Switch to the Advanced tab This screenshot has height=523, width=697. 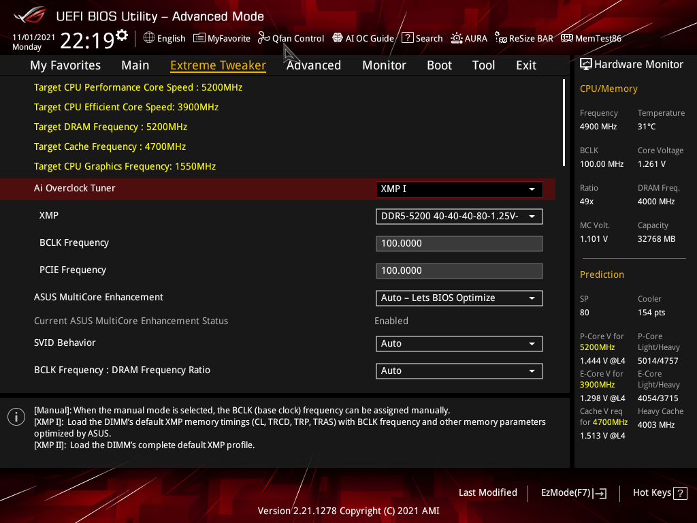[x=313, y=65]
